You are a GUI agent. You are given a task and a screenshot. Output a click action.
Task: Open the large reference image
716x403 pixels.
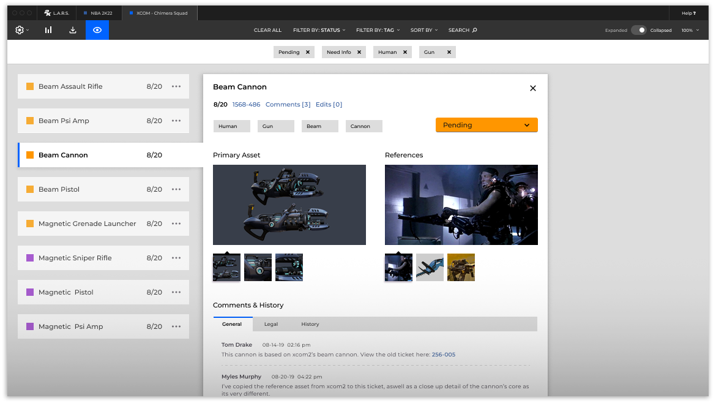(461, 205)
